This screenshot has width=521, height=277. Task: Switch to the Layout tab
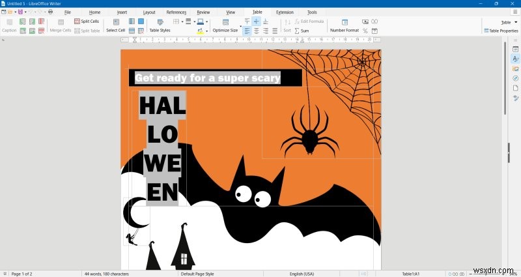pyautogui.click(x=149, y=12)
